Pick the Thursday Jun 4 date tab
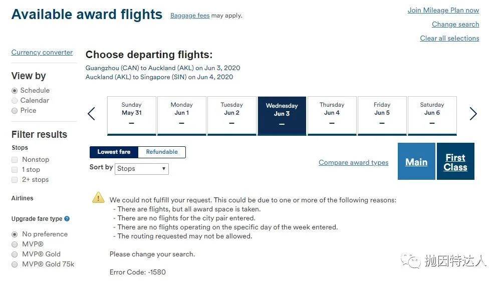This screenshot has width=503, height=283. (x=332, y=116)
